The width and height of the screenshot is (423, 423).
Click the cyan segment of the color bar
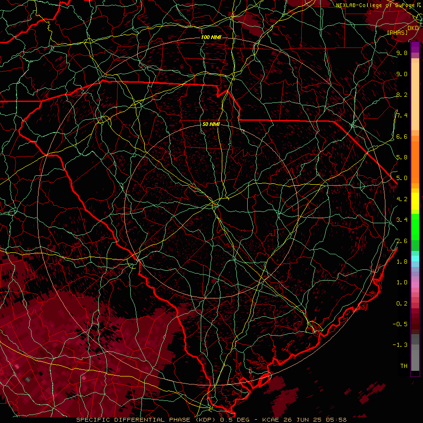click(x=415, y=258)
